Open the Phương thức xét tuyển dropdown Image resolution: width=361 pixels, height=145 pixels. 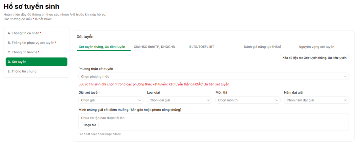pyautogui.click(x=214, y=76)
